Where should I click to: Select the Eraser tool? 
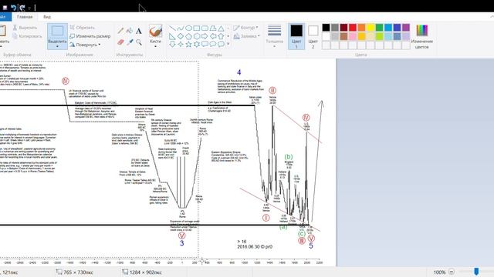120,42
